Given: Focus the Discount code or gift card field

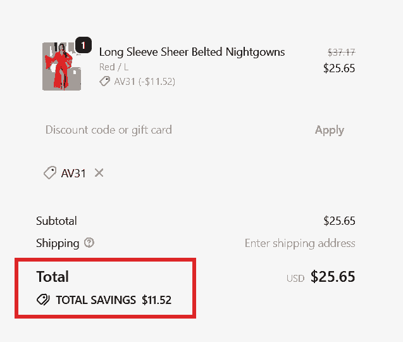Looking at the screenshot, I should tap(171, 130).
